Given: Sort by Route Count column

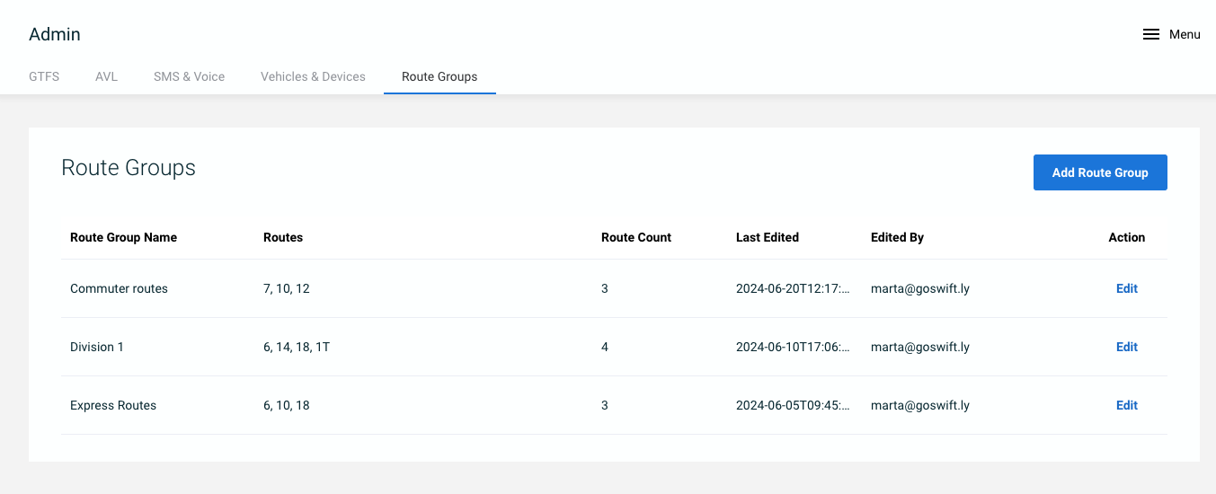Looking at the screenshot, I should click(x=636, y=237).
